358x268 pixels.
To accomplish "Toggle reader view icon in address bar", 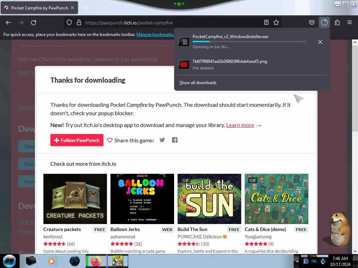I will click(x=266, y=22).
